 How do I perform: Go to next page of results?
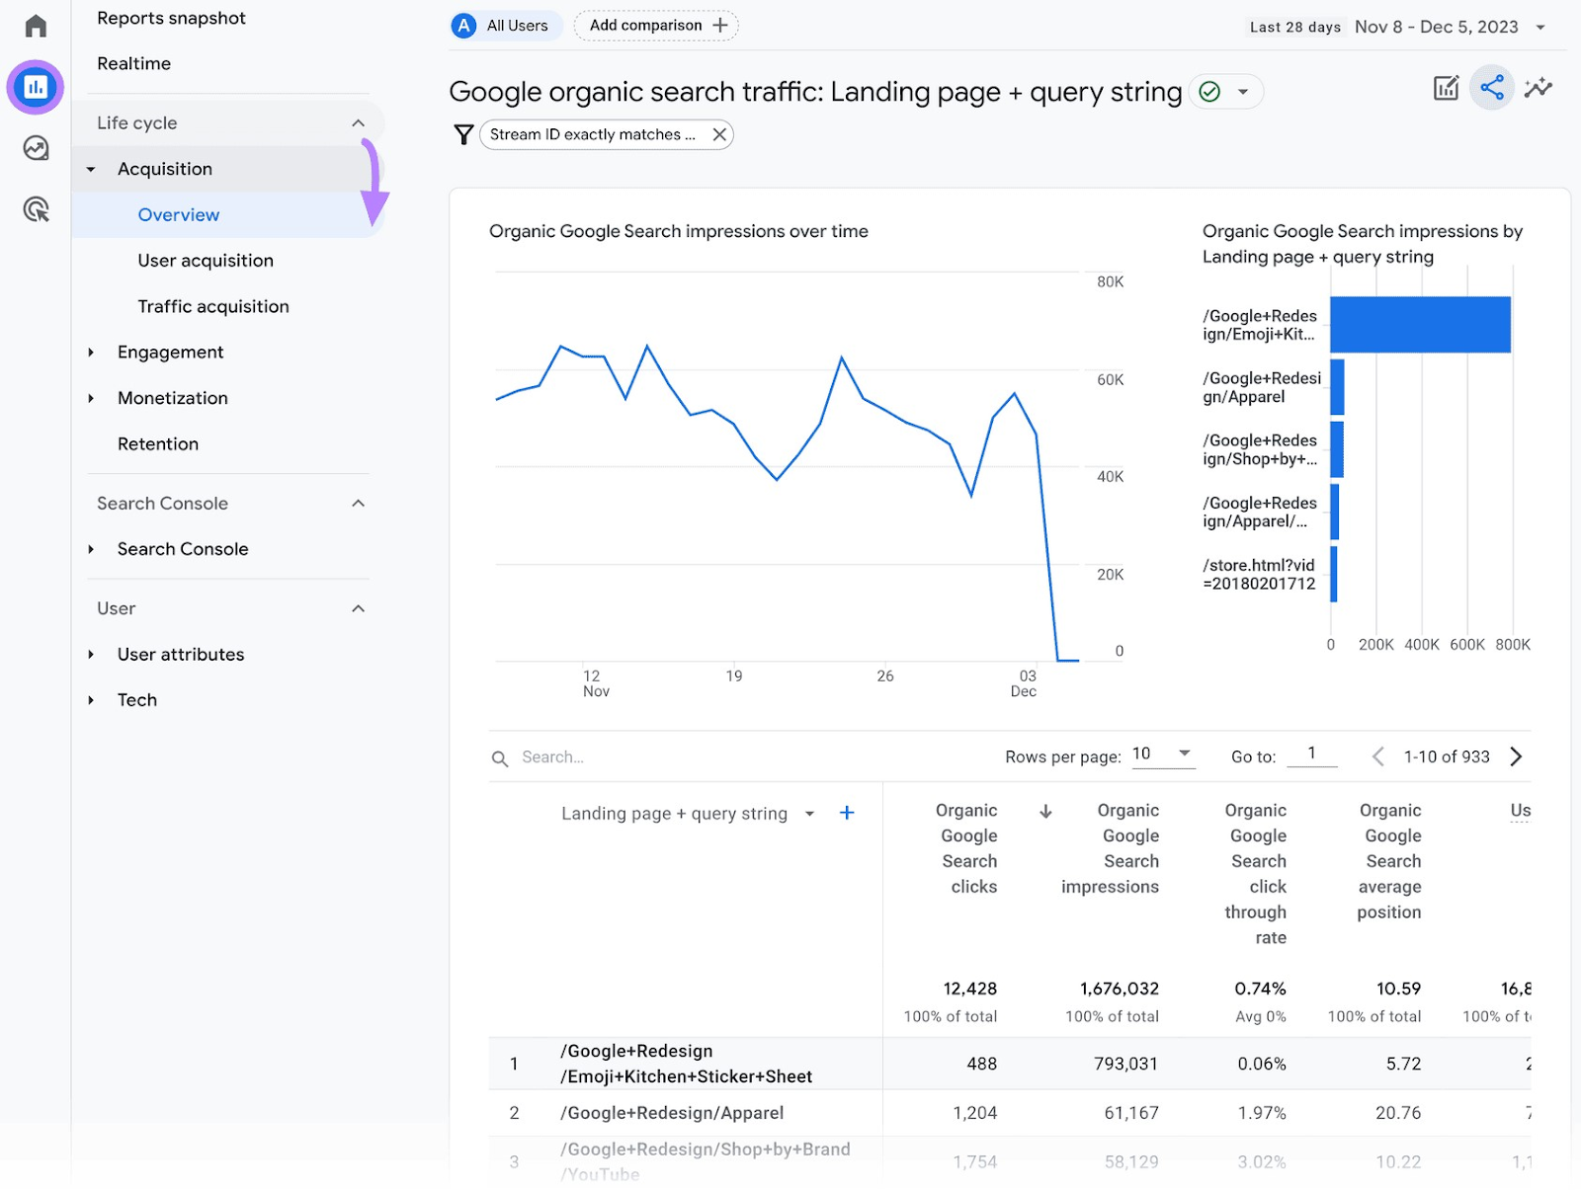click(x=1517, y=756)
